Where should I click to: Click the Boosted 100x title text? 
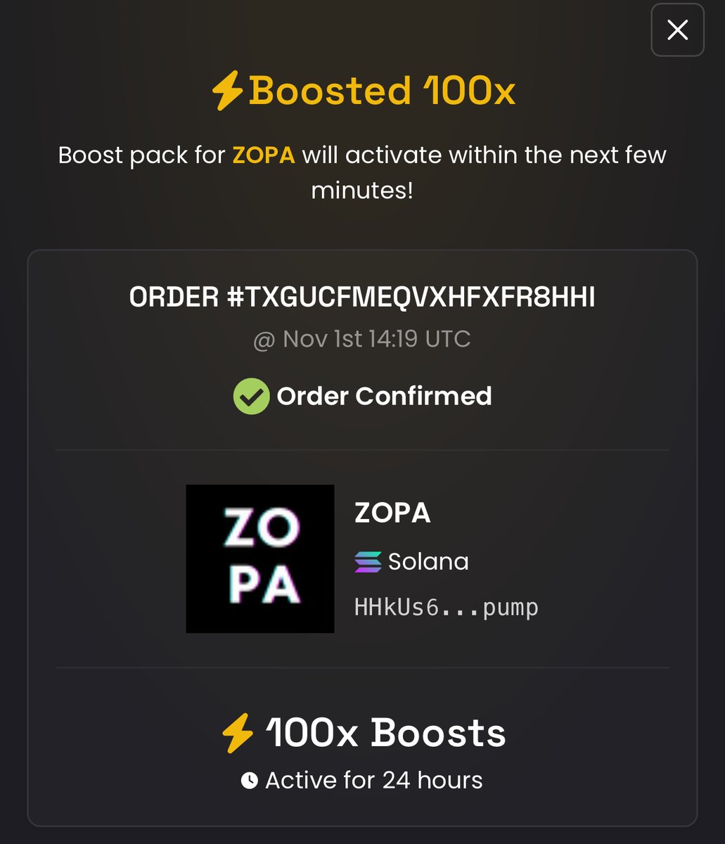pos(382,91)
